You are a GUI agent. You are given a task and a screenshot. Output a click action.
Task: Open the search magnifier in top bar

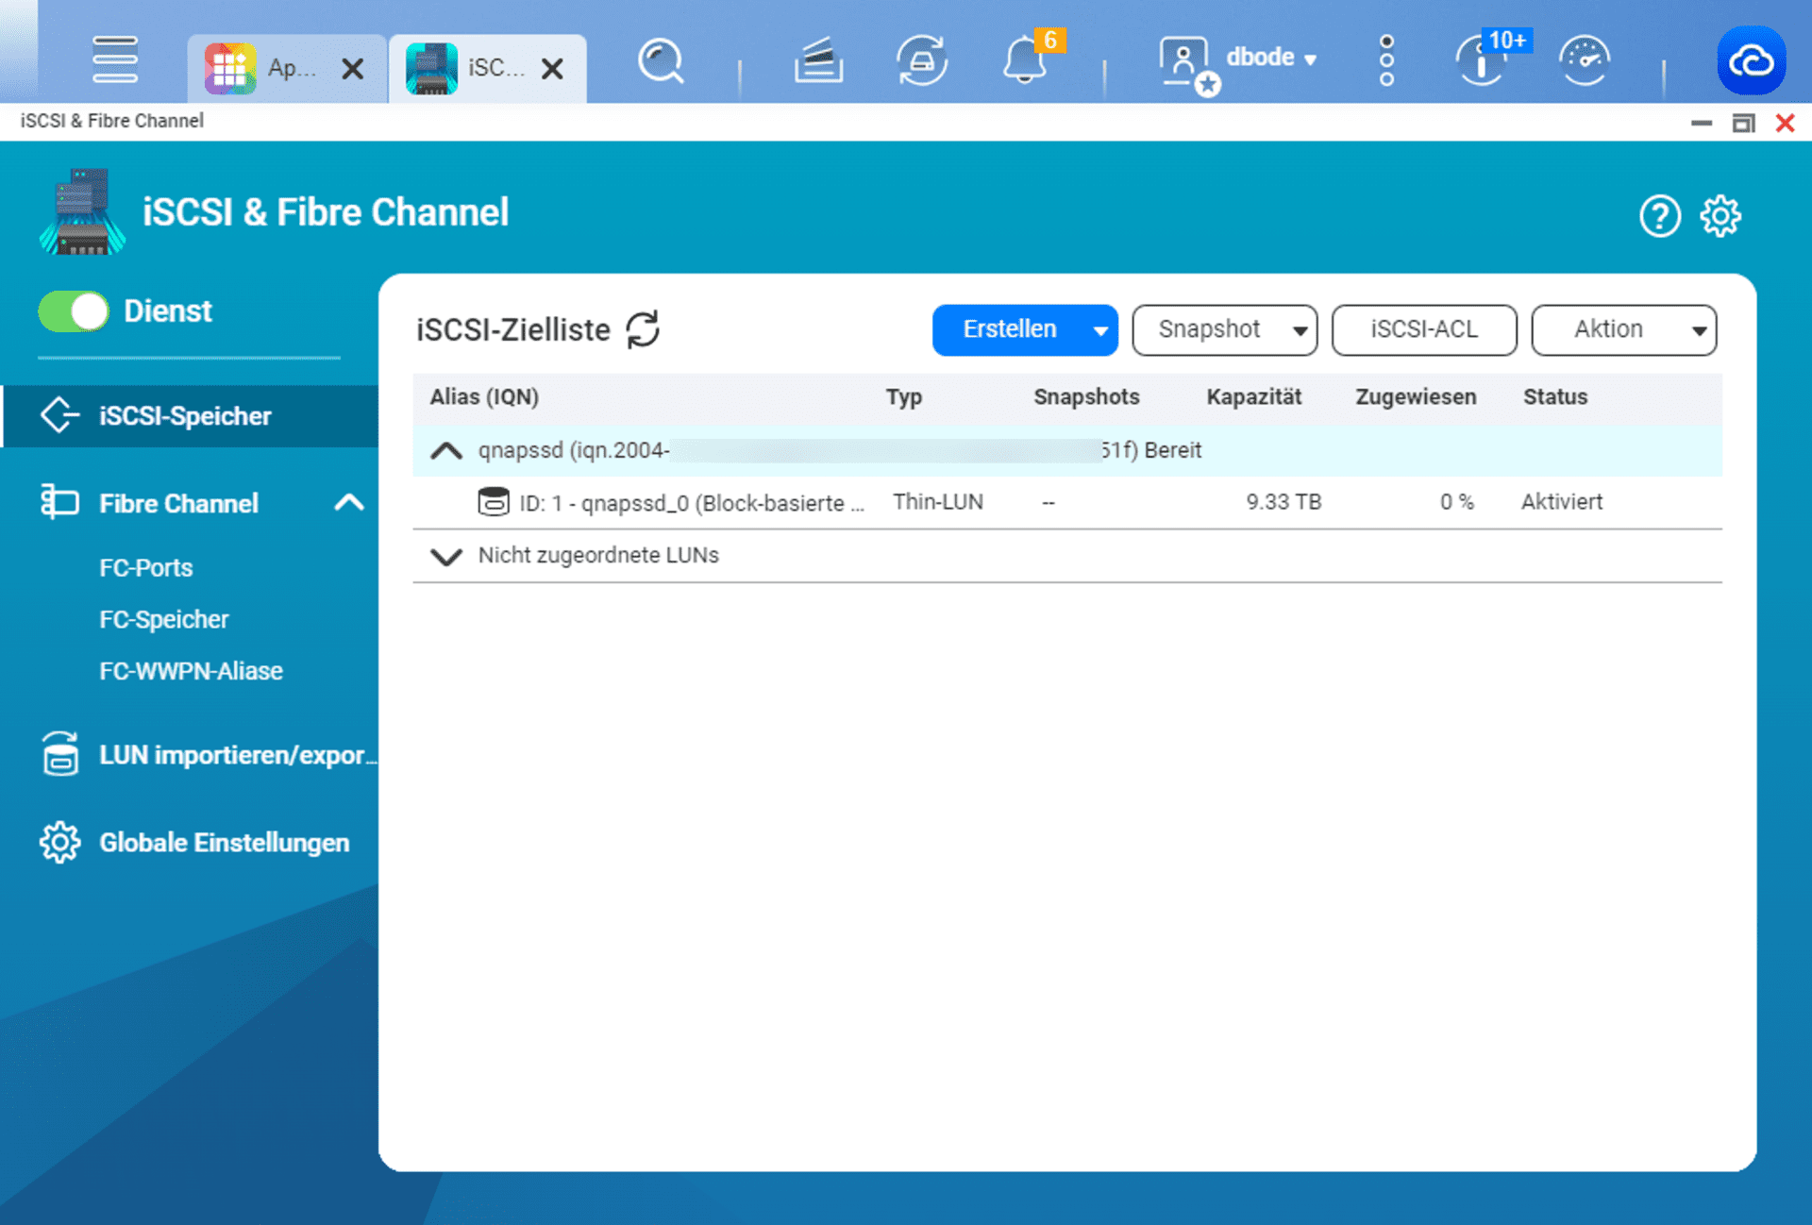(x=661, y=61)
